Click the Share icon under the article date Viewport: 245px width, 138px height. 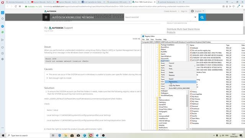[139, 39]
